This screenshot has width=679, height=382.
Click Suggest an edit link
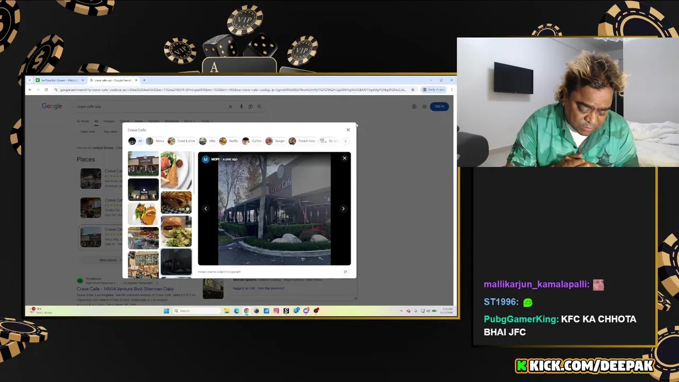(x=244, y=288)
